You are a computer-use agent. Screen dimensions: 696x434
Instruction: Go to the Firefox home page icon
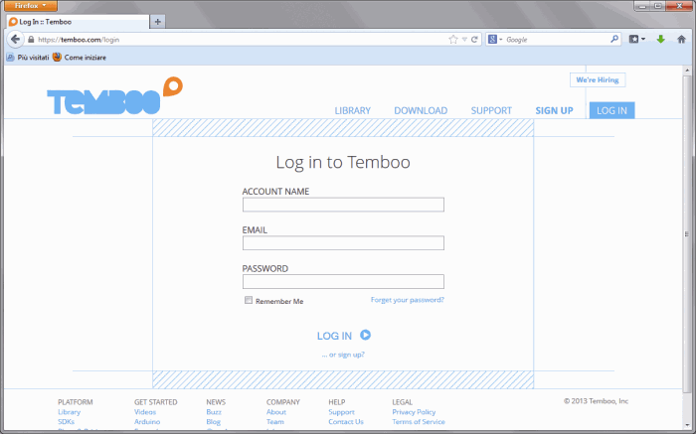click(681, 40)
